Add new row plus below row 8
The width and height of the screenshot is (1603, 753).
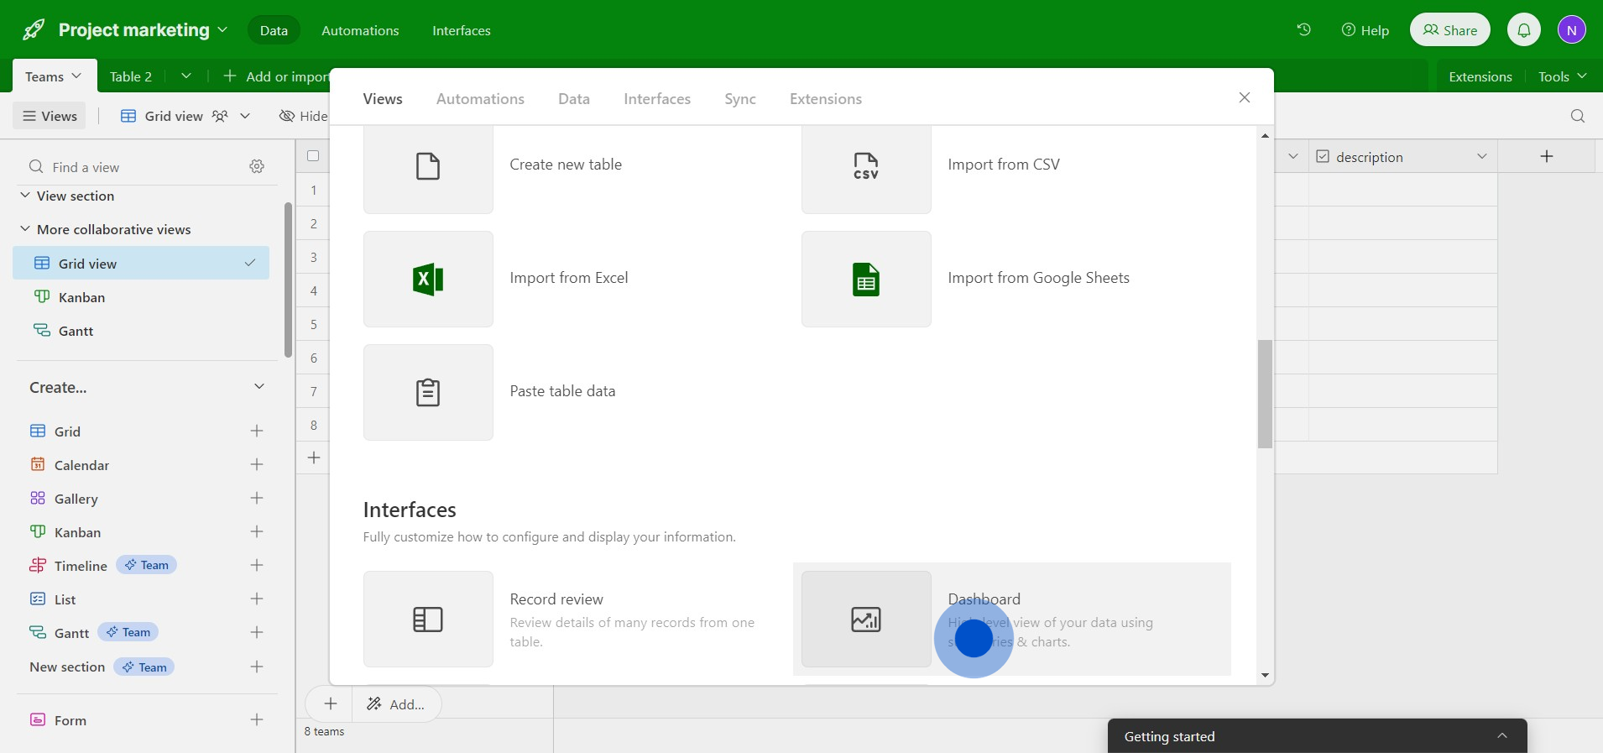point(314,458)
